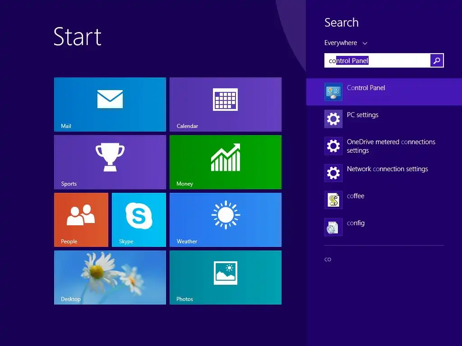462x346 pixels.
Task: Open the Calendar tile
Action: (x=226, y=105)
